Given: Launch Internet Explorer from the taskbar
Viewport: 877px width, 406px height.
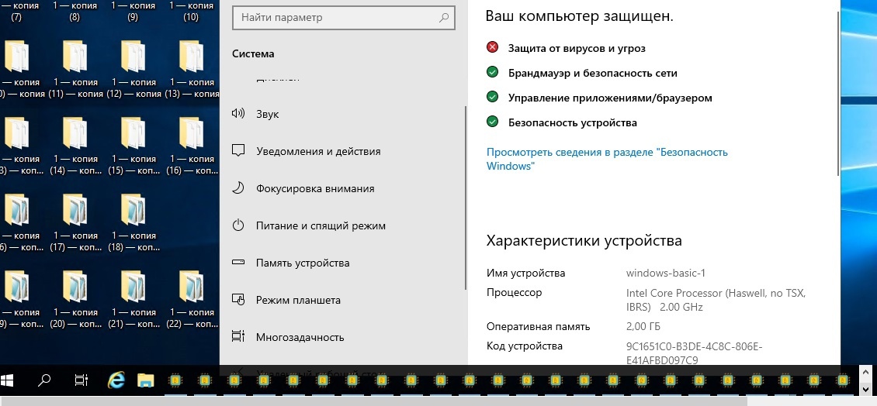Looking at the screenshot, I should pos(116,380).
